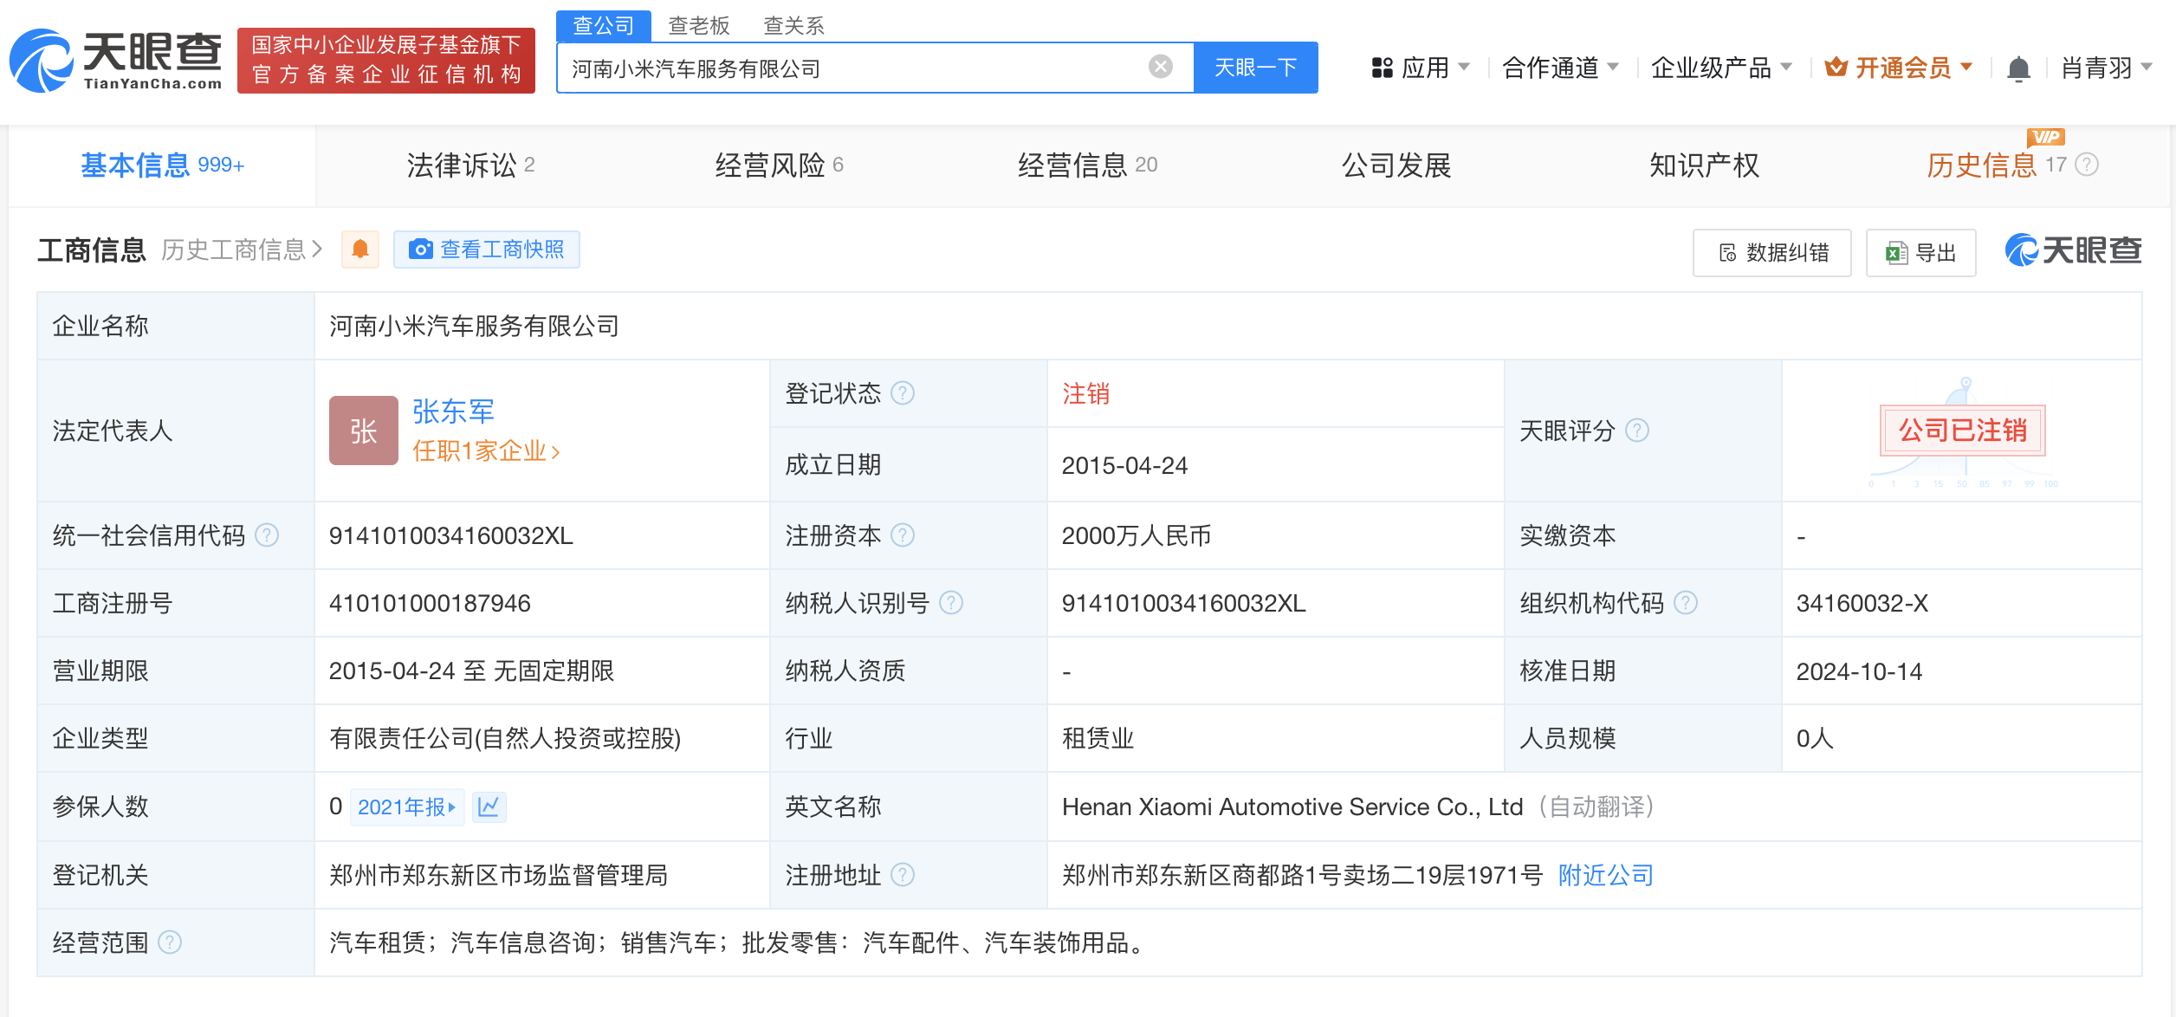2176x1017 pixels.
Task: Click the crown icon before 开通会员
Action: (1836, 67)
